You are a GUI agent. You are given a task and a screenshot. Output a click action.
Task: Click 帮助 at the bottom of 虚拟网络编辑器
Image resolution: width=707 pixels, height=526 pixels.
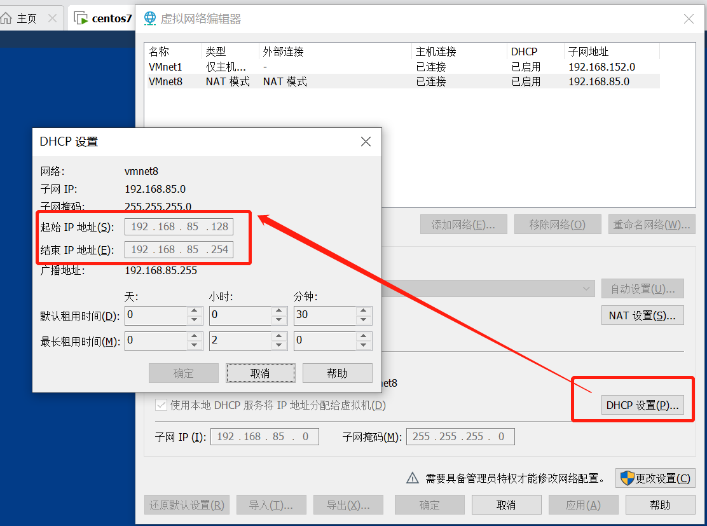point(660,505)
